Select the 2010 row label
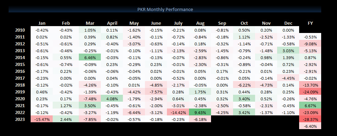Image resolution: width=337 pixels, height=136 pixels. click(20, 30)
